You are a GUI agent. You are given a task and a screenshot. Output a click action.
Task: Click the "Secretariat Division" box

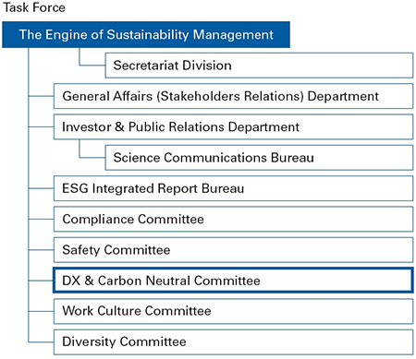259,66
